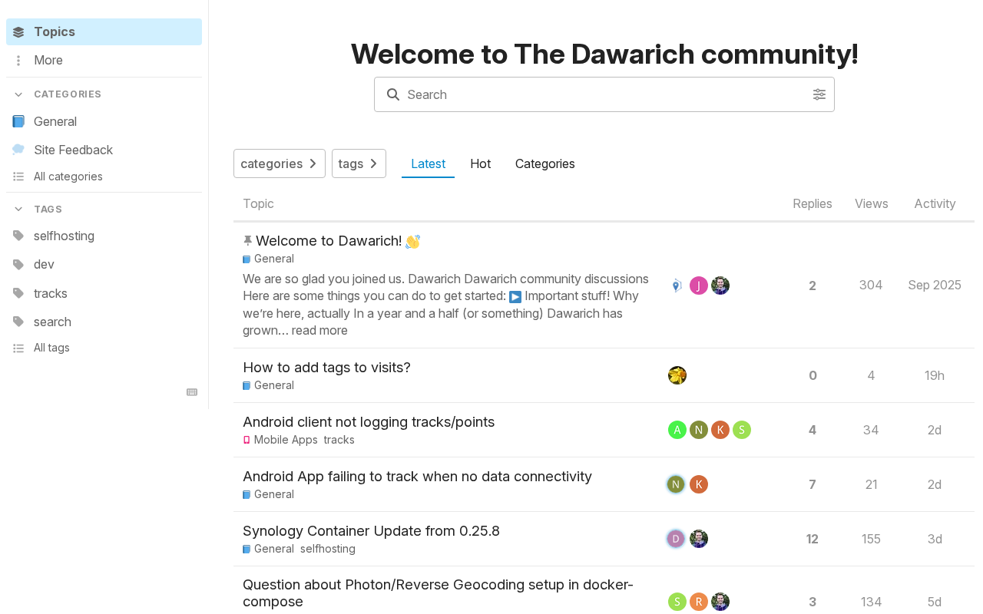Expand Welcome excerpt via read more
The image size is (983, 614).
click(319, 331)
